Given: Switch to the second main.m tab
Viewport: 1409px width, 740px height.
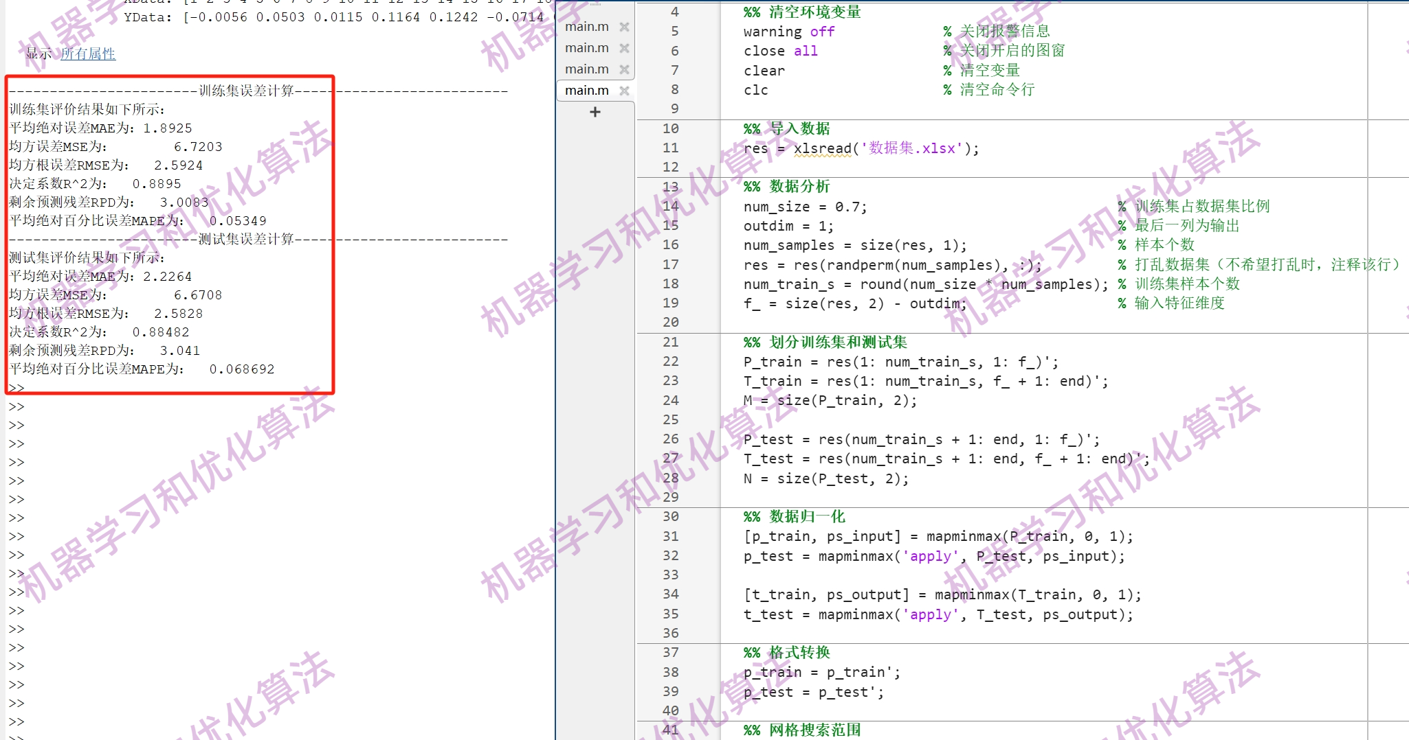Looking at the screenshot, I should tap(586, 47).
